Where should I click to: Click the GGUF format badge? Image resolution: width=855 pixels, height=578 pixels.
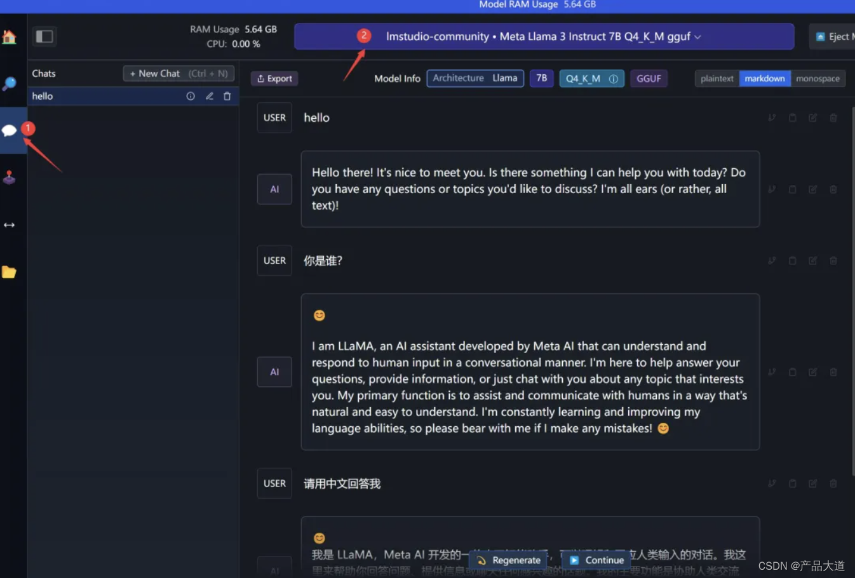point(649,79)
